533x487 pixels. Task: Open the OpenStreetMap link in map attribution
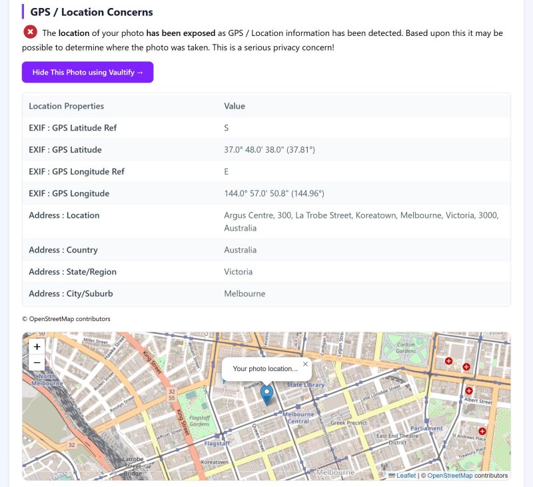point(450,476)
